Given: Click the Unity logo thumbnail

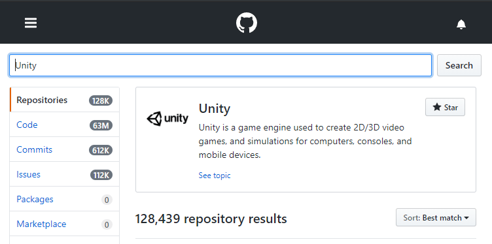Looking at the screenshot, I should [x=167, y=119].
